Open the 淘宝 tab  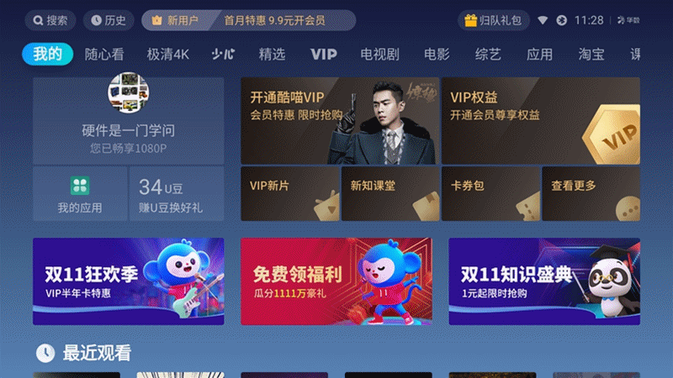coord(591,55)
